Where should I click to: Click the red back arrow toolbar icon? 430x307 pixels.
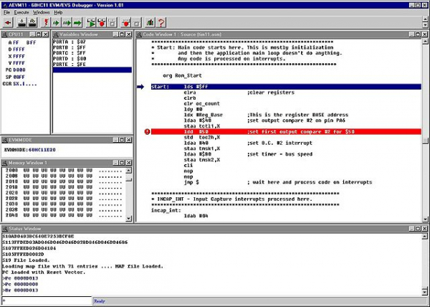(x=9, y=23)
